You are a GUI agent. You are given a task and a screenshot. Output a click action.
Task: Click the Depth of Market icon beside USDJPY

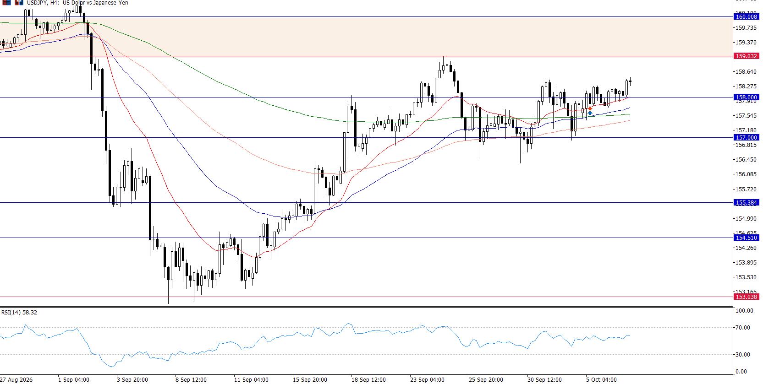(x=6, y=2)
